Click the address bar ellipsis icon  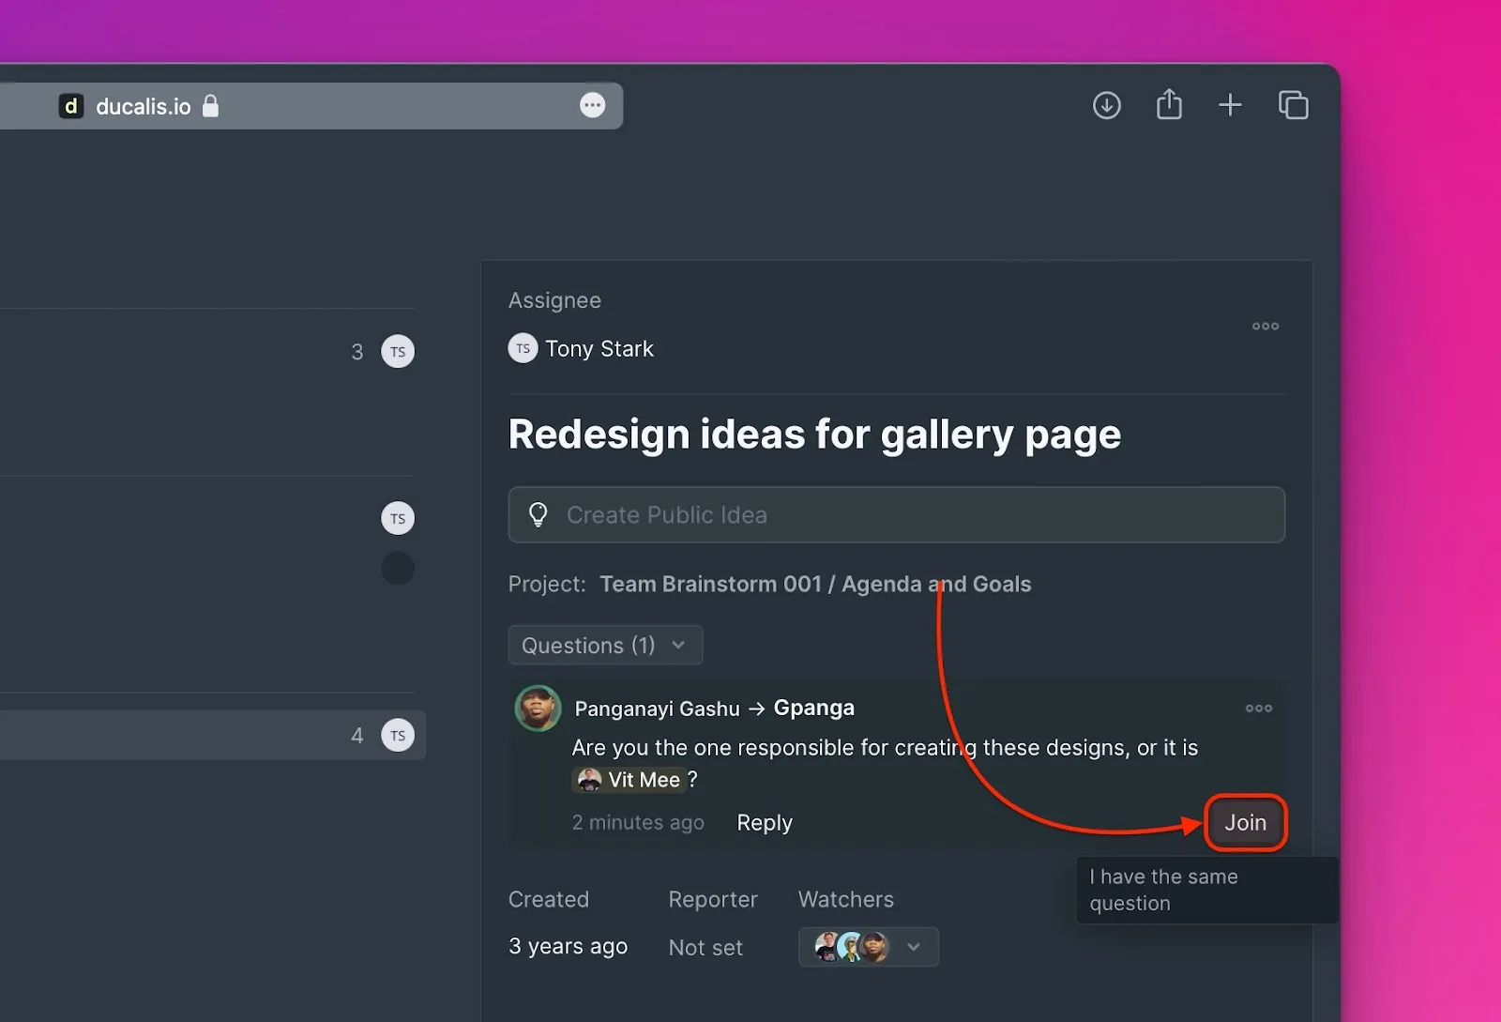tap(592, 105)
